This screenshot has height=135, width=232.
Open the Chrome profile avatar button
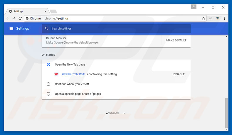pos(194,7)
